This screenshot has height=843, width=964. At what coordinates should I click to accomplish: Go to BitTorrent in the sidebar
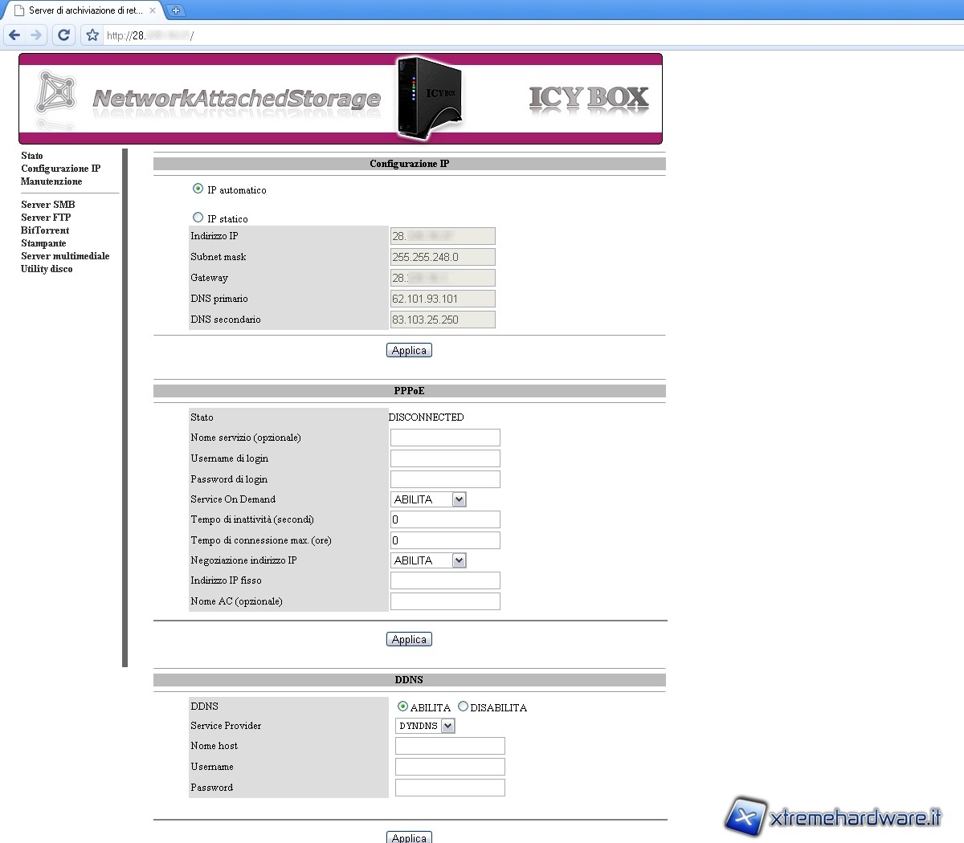tap(45, 230)
